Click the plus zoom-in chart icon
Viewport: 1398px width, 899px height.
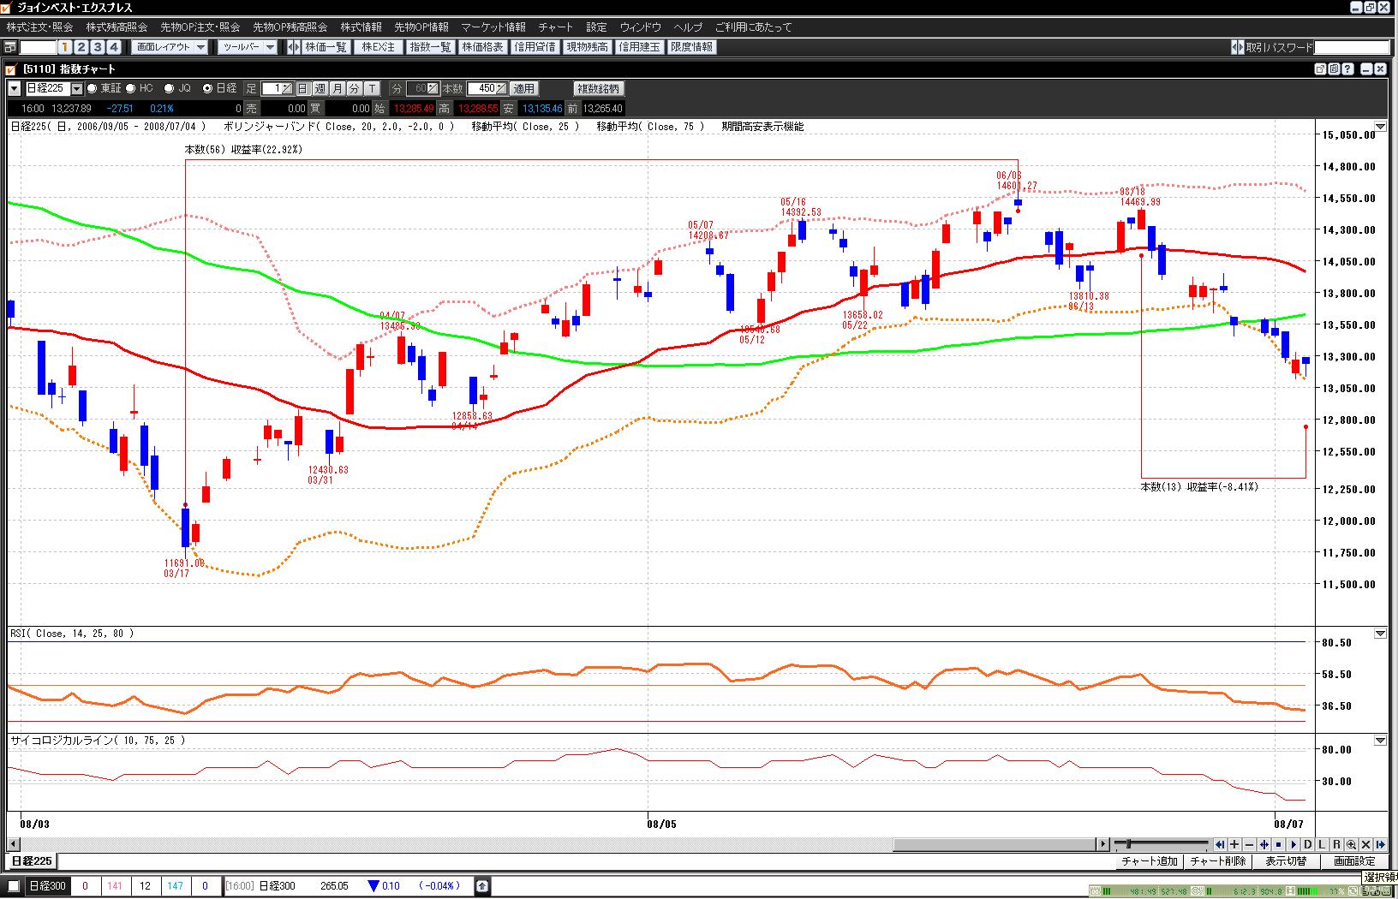[x=1234, y=844]
